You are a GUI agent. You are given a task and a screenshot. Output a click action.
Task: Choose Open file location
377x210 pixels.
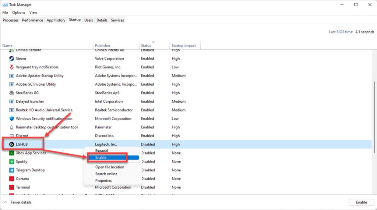(x=110, y=167)
